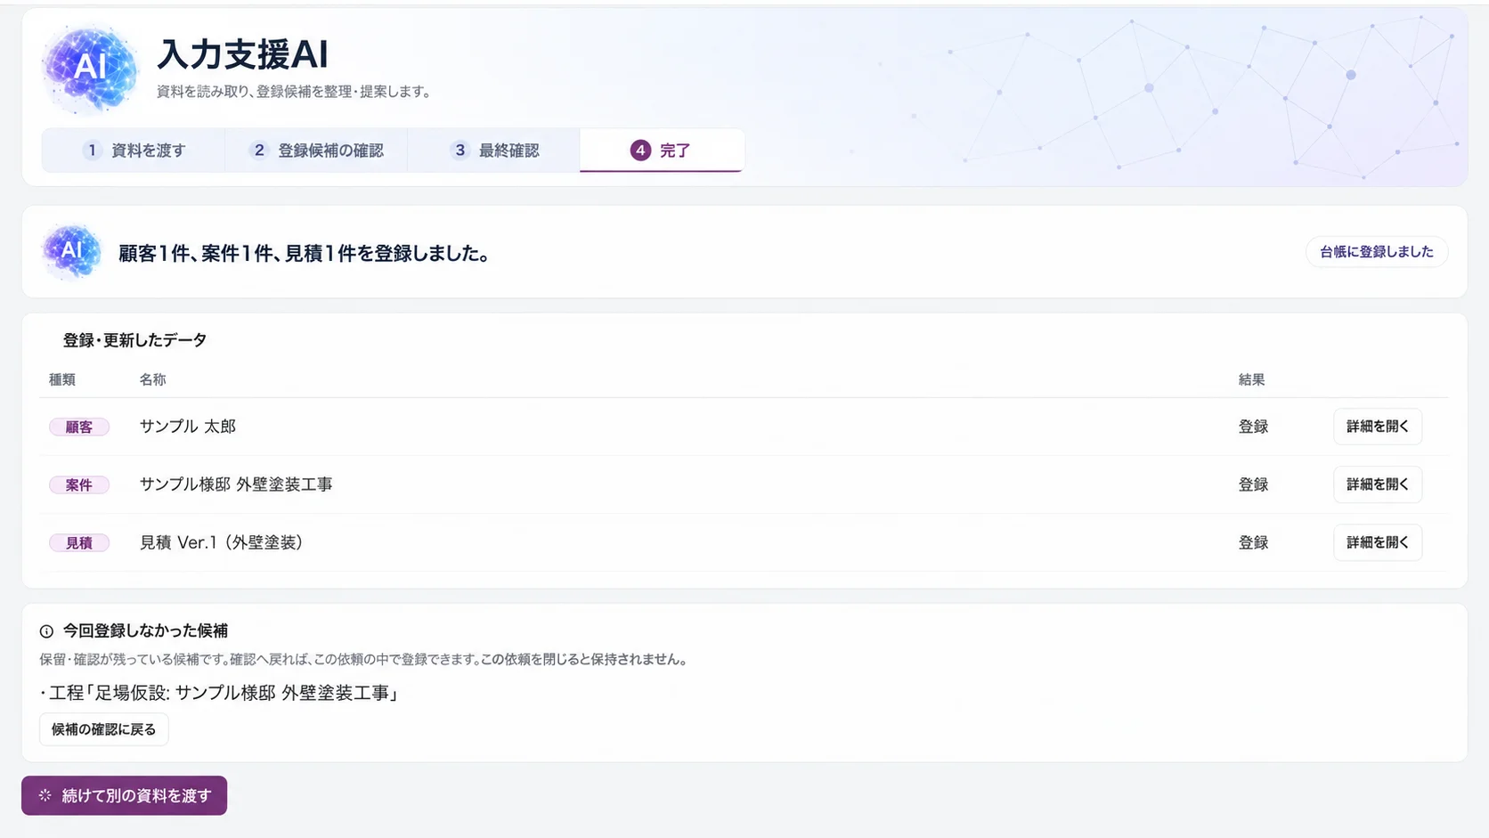Go to step 1 資料を渡す tab
The width and height of the screenshot is (1489, 838).
point(134,151)
